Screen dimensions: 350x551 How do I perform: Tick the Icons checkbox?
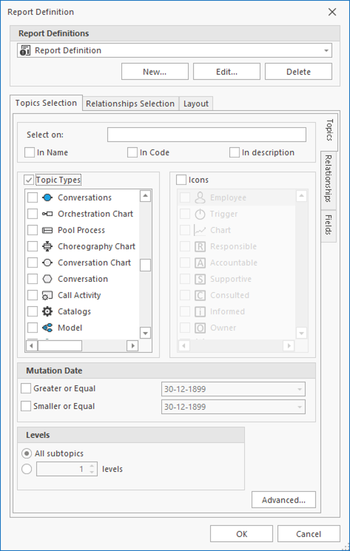click(x=181, y=179)
